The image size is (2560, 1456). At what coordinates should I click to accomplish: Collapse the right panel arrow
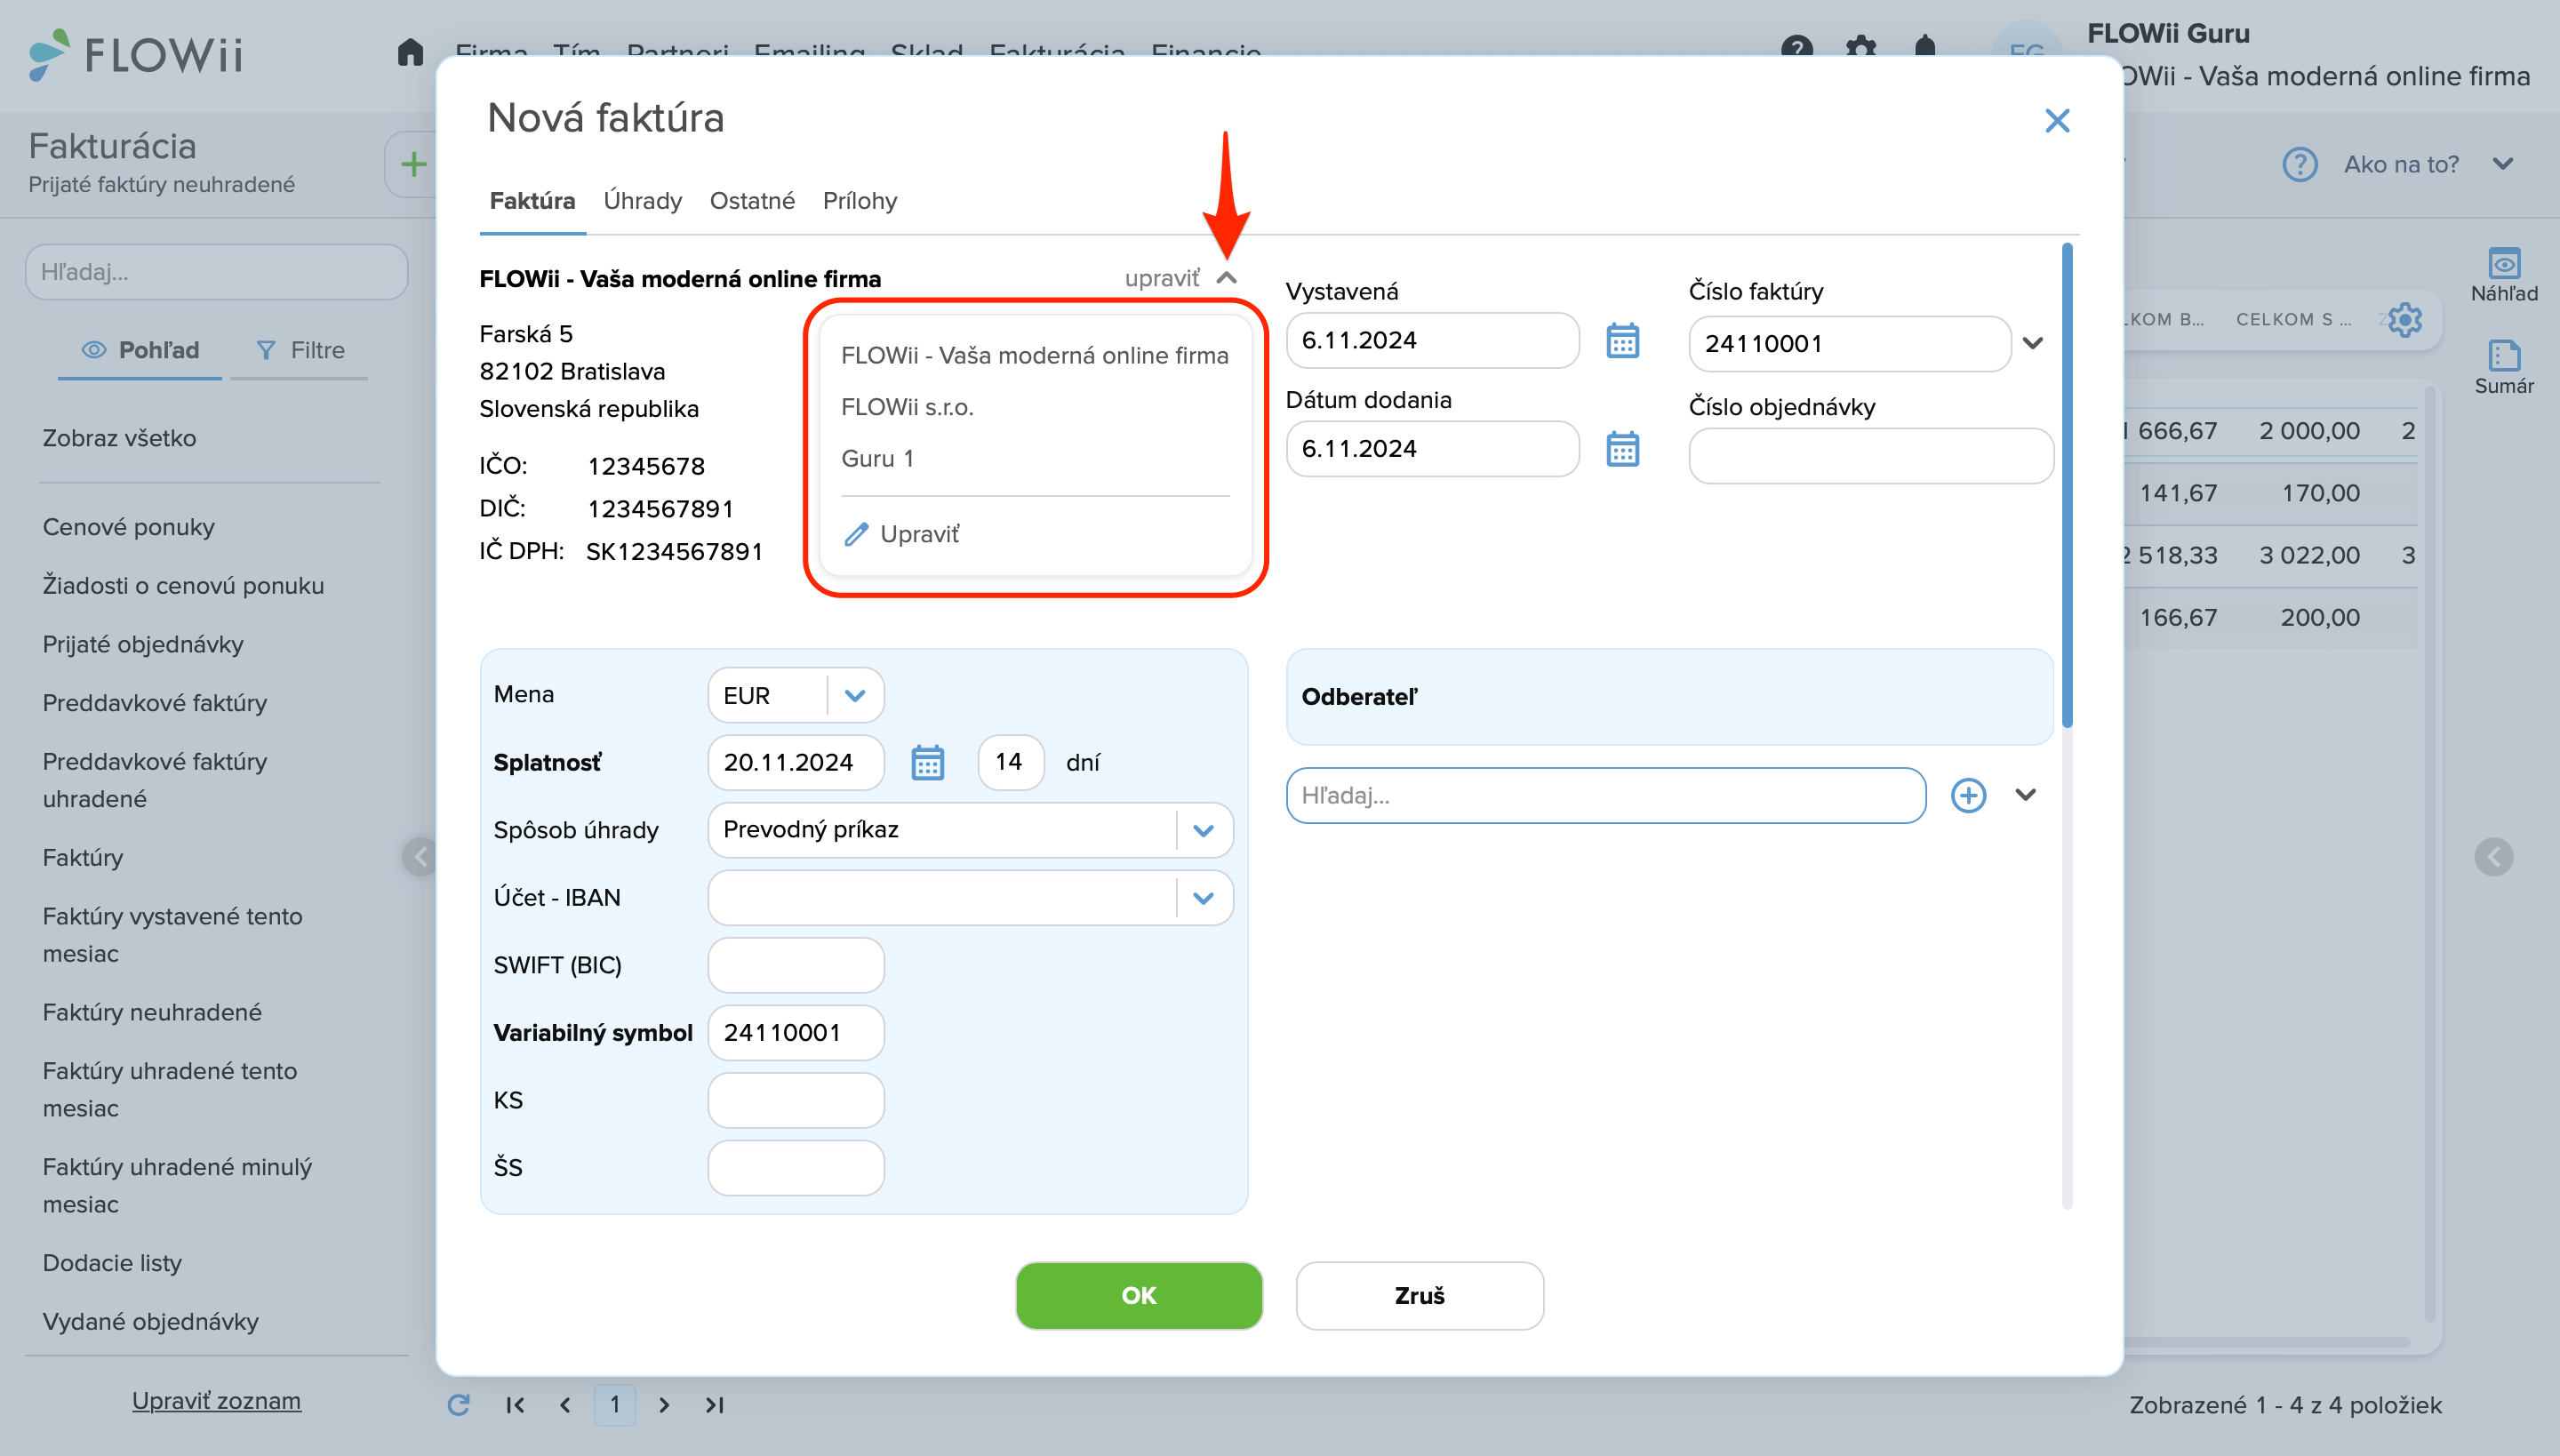point(2494,857)
